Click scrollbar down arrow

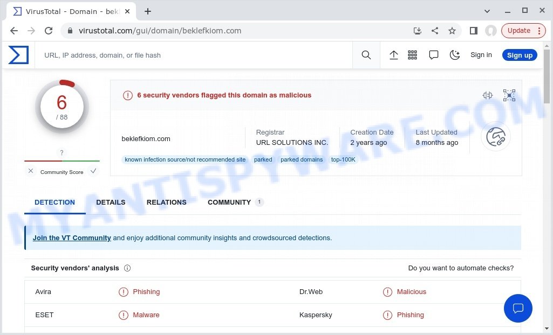547,328
